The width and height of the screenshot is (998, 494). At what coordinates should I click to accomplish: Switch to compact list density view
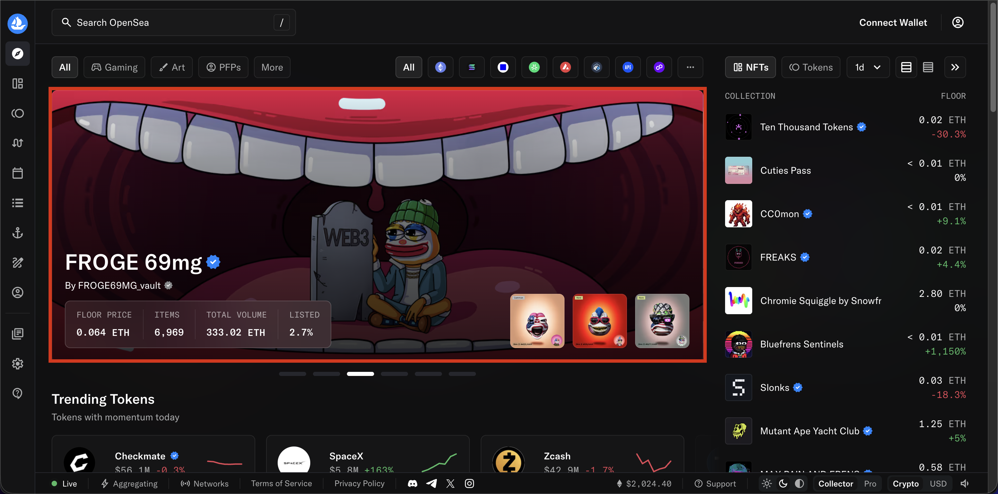pos(927,68)
